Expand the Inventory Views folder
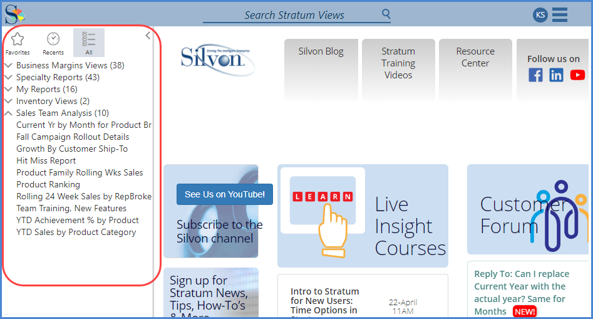593x319 pixels. (8, 101)
